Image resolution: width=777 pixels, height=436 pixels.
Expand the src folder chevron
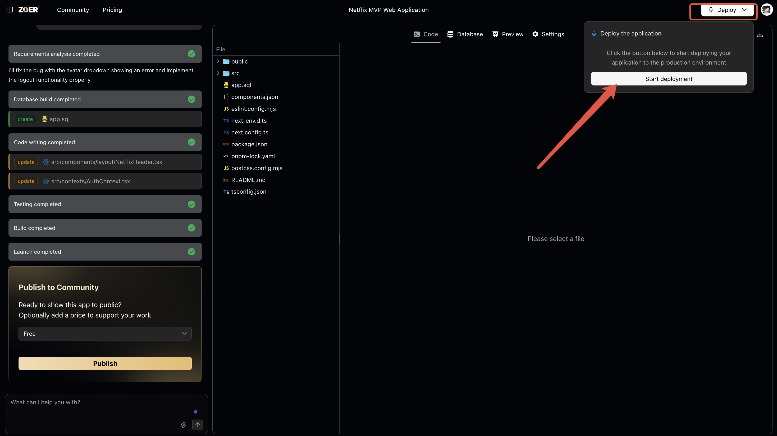pyautogui.click(x=218, y=73)
